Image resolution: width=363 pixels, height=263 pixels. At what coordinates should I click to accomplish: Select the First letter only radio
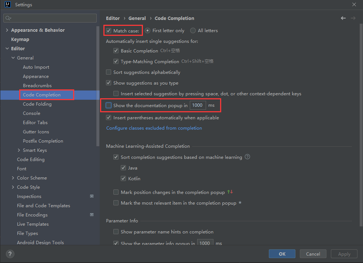(147, 31)
